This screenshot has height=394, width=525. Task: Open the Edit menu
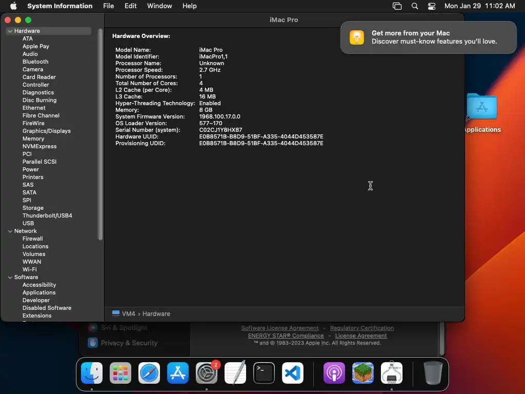[x=130, y=6]
